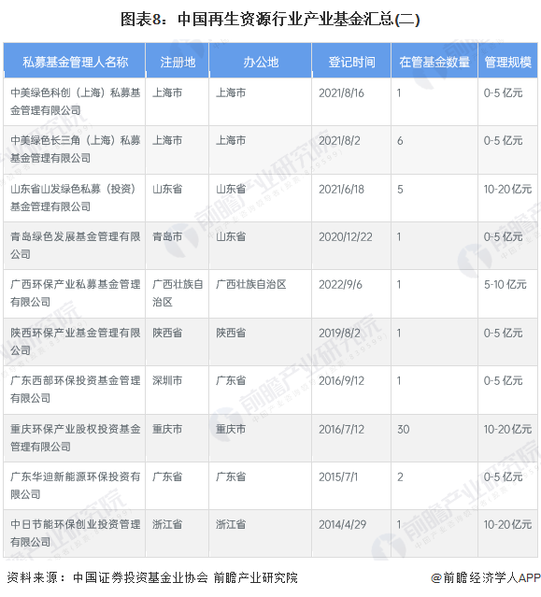Viewport: 541px width, 597px height.
Task: Click the 青岛绿色发展基金 company cell
Action: pyautogui.click(x=75, y=246)
